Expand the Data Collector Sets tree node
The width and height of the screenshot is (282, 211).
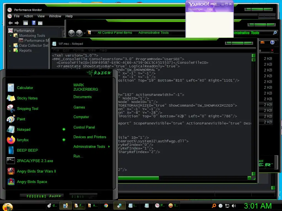click(10, 46)
